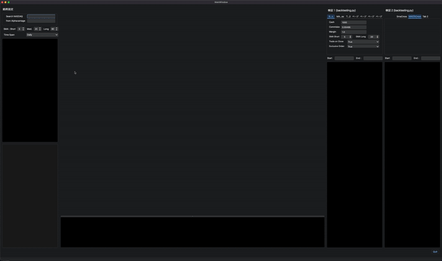Click the Start field in backtest panel 2

(402, 58)
